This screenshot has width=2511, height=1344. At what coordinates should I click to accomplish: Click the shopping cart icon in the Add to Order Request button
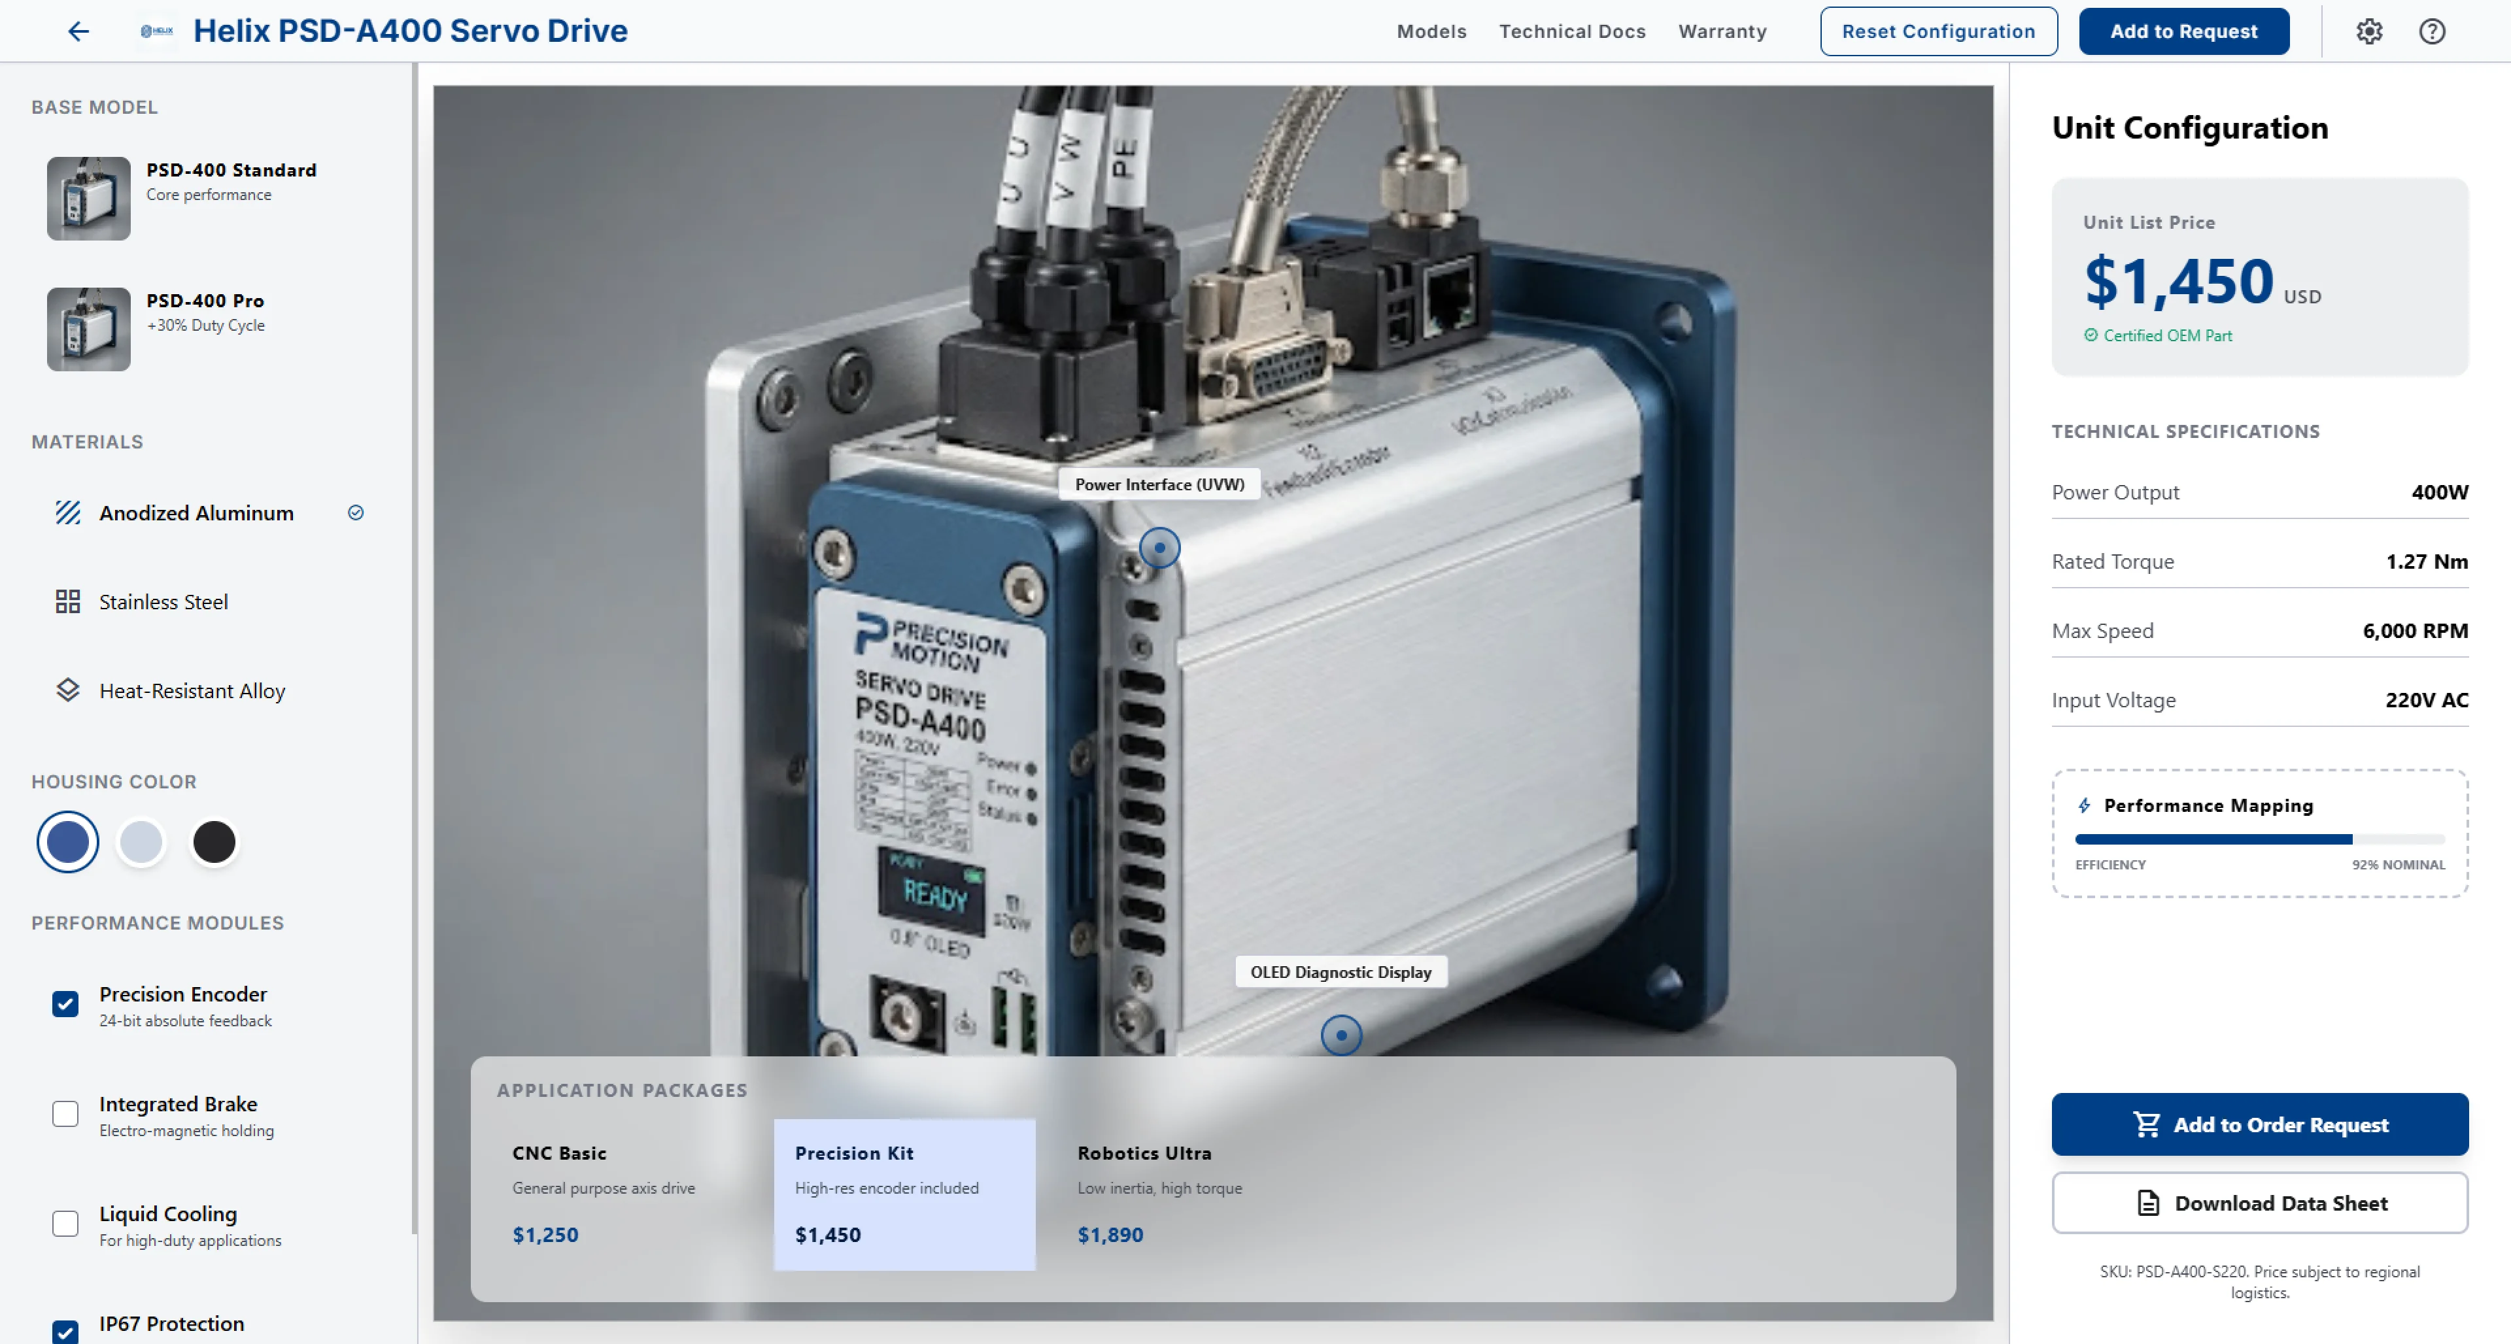tap(2146, 1124)
